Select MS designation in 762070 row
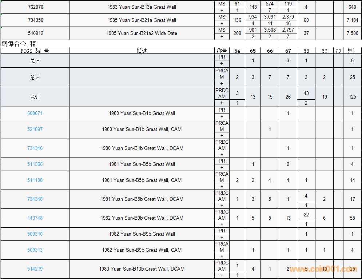 222,4
